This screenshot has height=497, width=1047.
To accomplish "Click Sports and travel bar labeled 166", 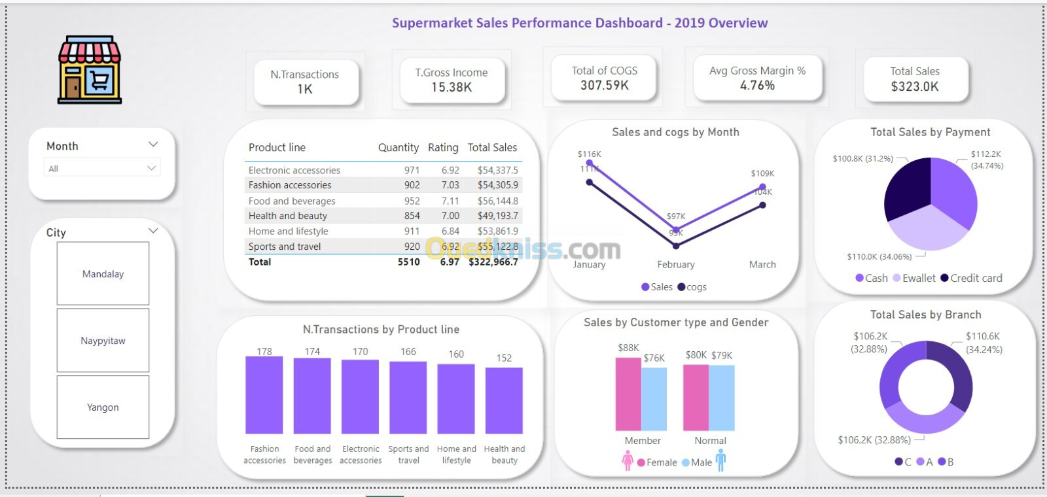I will point(408,398).
